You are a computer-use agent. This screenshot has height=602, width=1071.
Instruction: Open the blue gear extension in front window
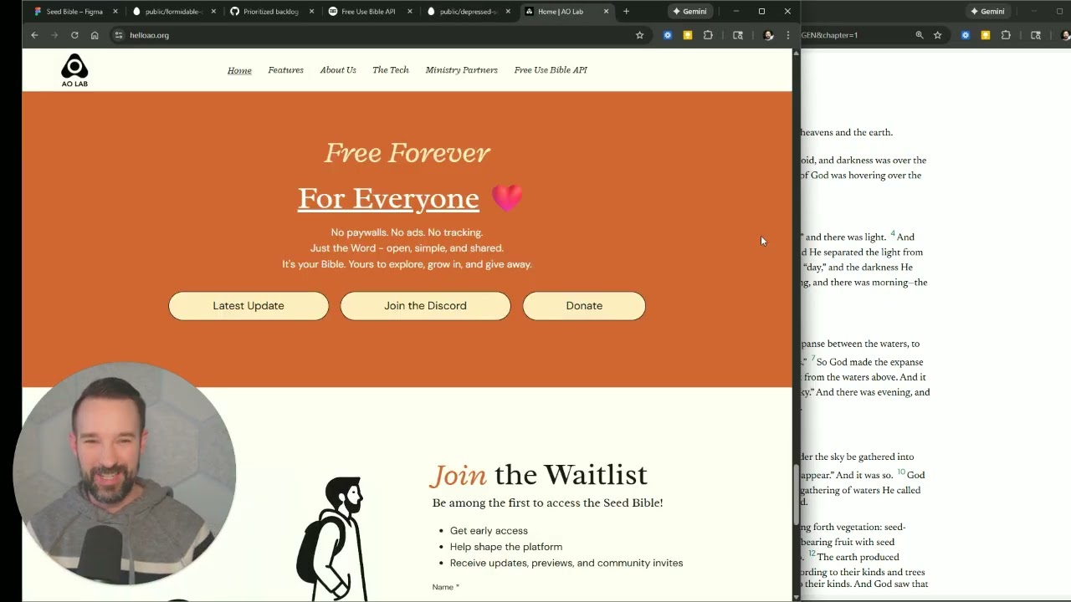[x=668, y=35]
